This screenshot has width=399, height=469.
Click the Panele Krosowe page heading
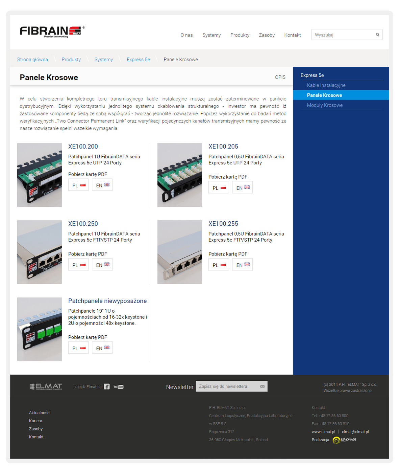coord(49,77)
